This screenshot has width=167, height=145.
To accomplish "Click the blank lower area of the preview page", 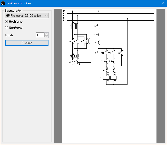I will pos(109,116).
